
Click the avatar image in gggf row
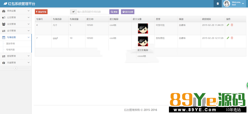pyautogui.click(x=143, y=41)
